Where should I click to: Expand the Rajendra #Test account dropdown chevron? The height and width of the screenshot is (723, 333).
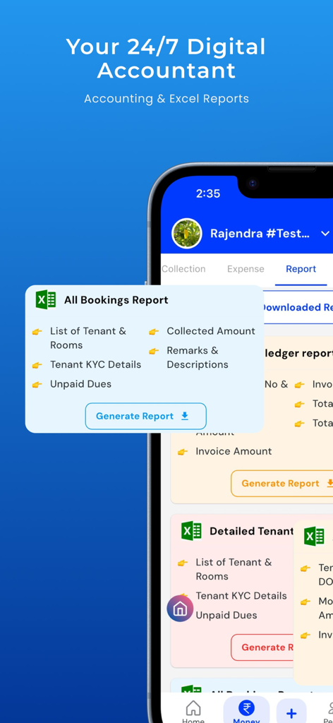pyautogui.click(x=325, y=233)
